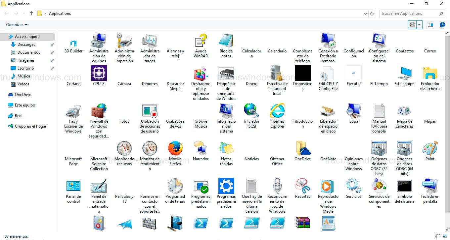Select Este equipo in the sidebar
450x240 pixels.
[x=25, y=105]
